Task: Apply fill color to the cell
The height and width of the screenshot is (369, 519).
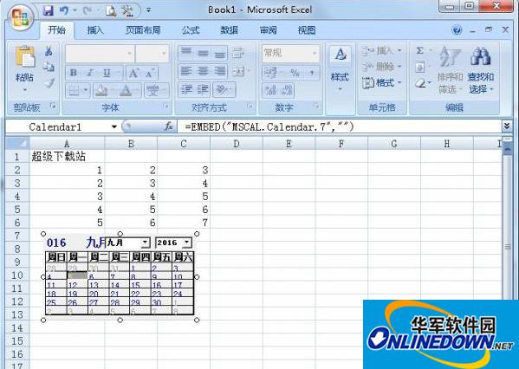Action: click(101, 90)
